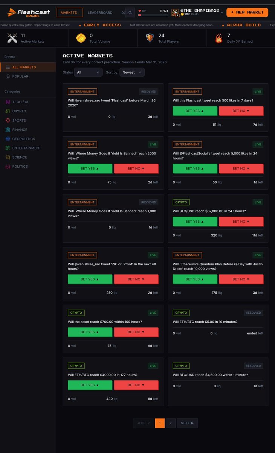
Task: Select All Markets in sidebar
Action: [28, 67]
